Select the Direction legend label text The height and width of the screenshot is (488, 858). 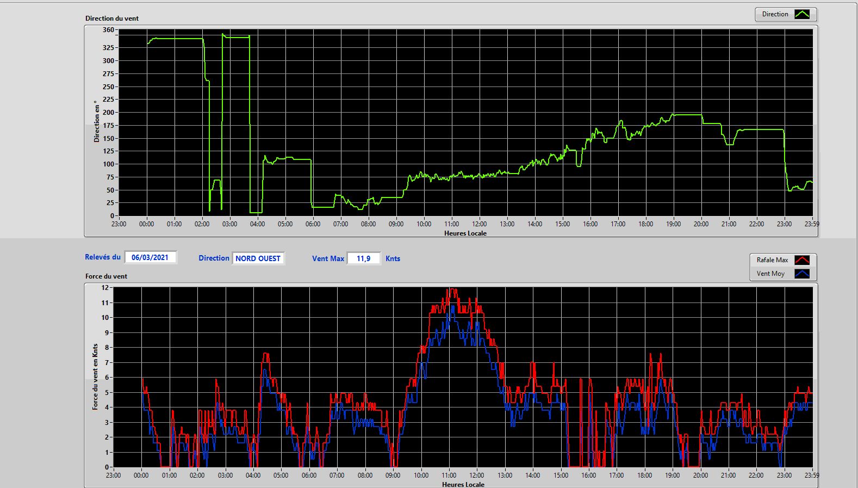pyautogui.click(x=775, y=14)
